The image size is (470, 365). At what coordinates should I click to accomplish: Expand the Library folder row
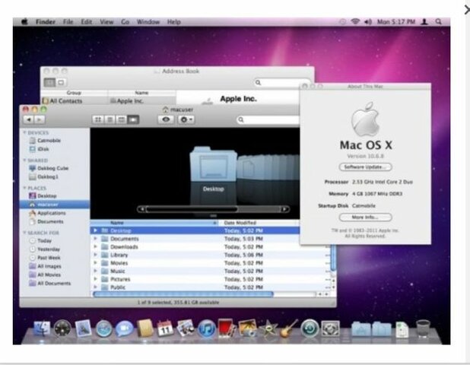95,255
